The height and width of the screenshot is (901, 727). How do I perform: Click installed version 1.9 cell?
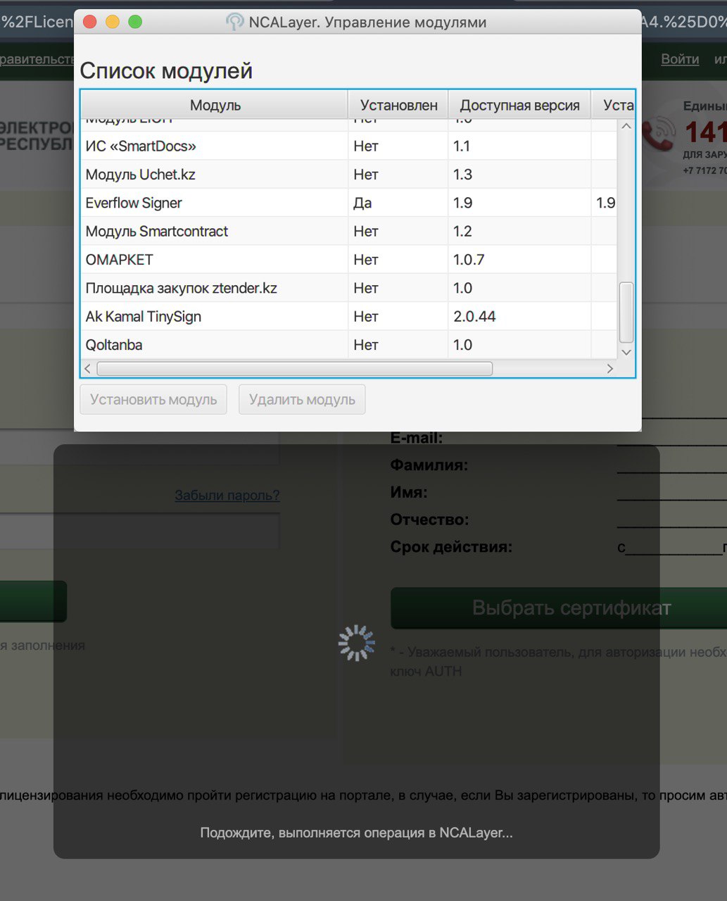(605, 203)
